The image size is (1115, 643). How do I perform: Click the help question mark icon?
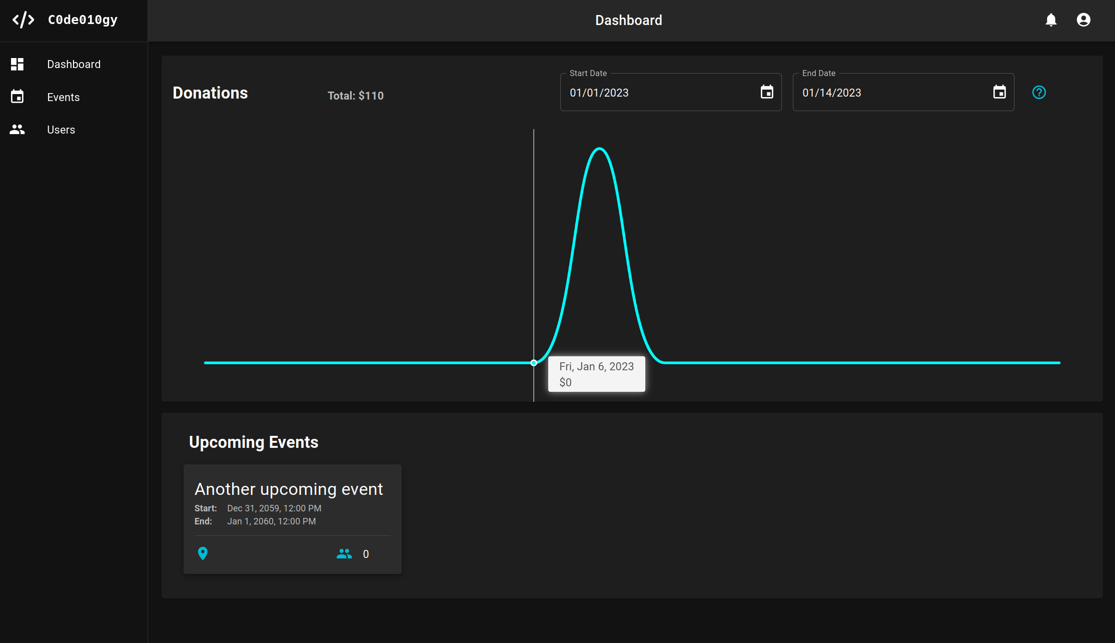(1039, 93)
